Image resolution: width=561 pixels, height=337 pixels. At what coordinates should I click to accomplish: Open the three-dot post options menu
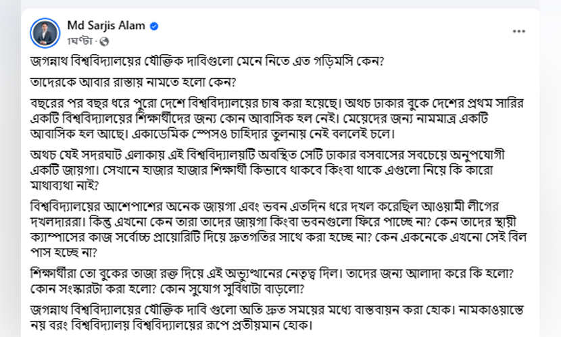(x=518, y=32)
